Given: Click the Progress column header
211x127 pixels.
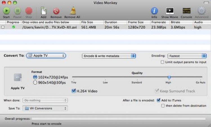Looking at the screenshot, I should [13, 22].
